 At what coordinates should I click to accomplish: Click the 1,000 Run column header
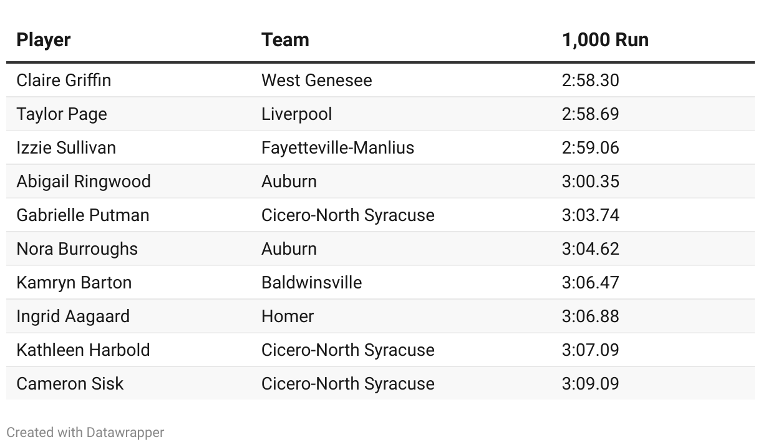[x=605, y=40]
